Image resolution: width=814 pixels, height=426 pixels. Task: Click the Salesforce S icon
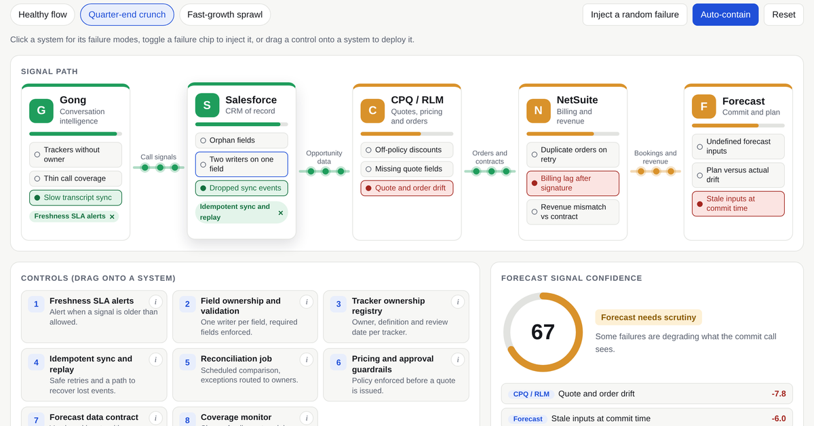(207, 105)
